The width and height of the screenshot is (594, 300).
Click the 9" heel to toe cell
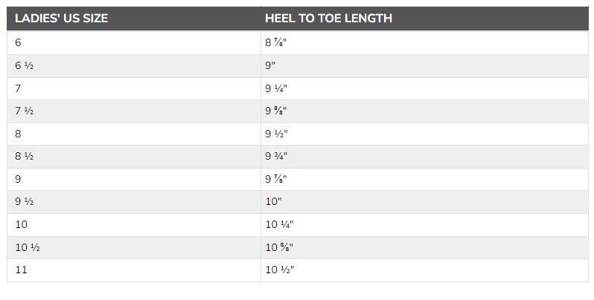point(424,66)
